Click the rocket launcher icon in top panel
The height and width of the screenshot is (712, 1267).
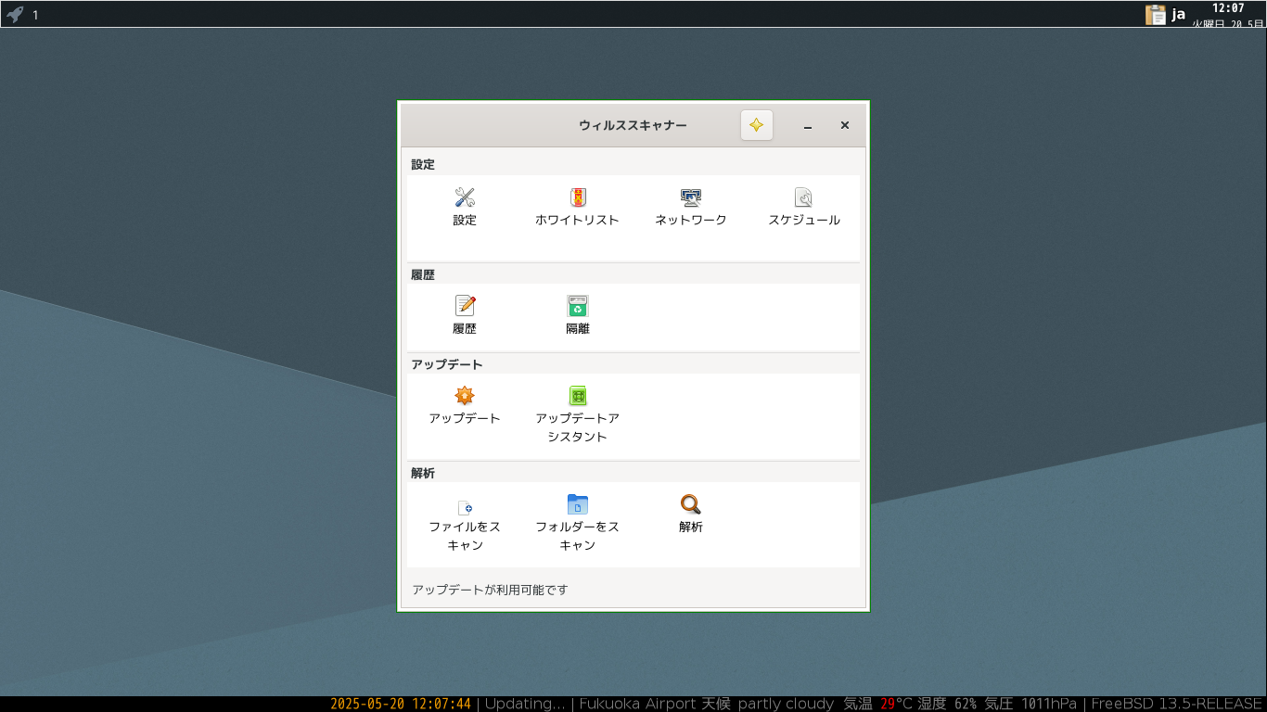(15, 14)
